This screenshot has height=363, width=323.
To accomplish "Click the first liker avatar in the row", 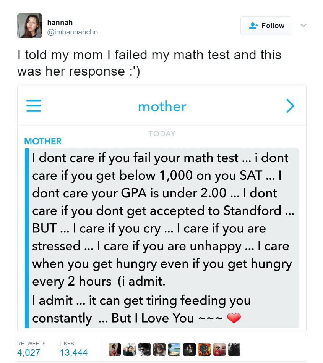I will pos(115,350).
